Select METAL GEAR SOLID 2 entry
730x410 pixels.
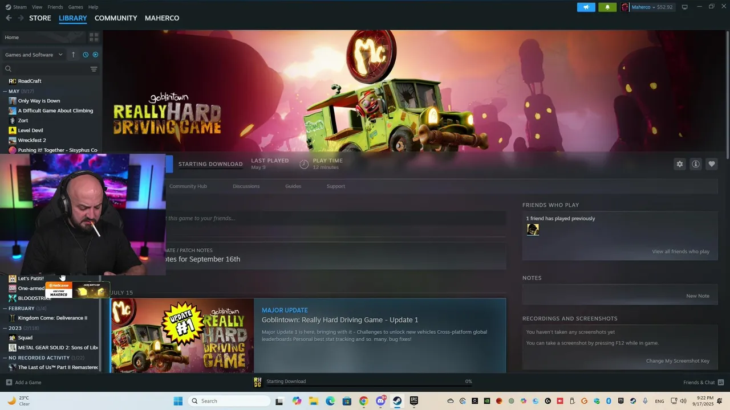click(x=58, y=347)
